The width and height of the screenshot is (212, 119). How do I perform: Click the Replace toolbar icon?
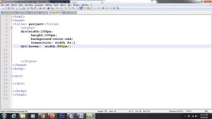tap(52, 8)
